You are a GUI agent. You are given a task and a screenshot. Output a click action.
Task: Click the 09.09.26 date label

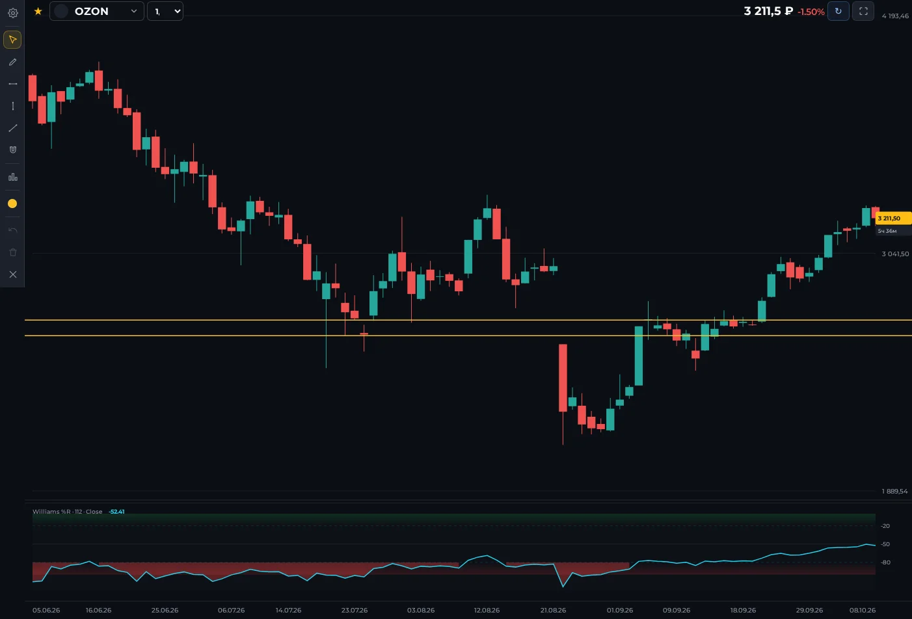click(x=677, y=610)
